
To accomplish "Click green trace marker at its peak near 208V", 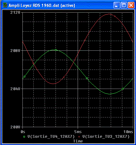I will [56, 50].
